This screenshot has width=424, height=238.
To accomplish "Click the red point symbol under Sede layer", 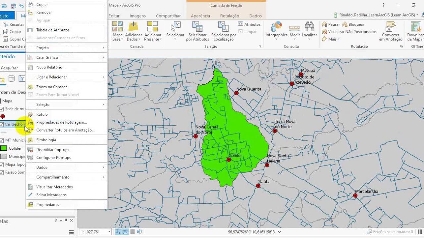I will [3, 116].
